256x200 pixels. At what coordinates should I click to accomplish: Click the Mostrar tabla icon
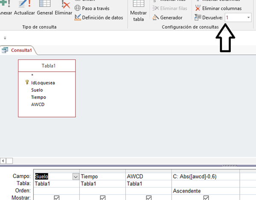[138, 3]
